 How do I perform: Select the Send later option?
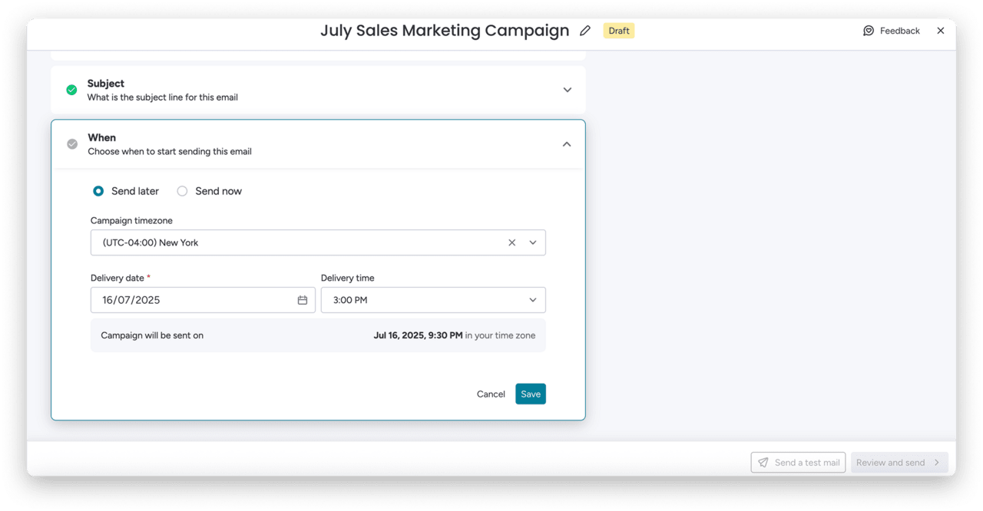pos(98,191)
